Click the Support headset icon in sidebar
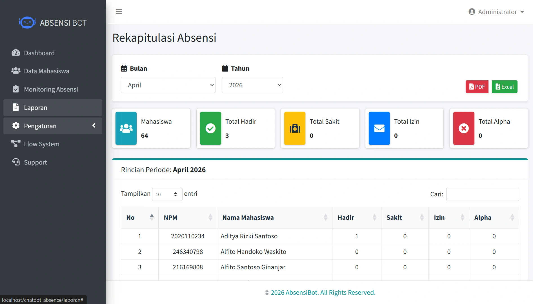The height and width of the screenshot is (304, 533). click(16, 162)
